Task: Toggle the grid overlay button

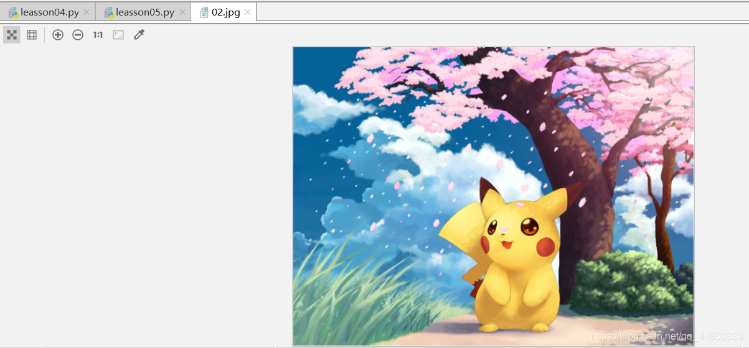Action: click(x=32, y=35)
